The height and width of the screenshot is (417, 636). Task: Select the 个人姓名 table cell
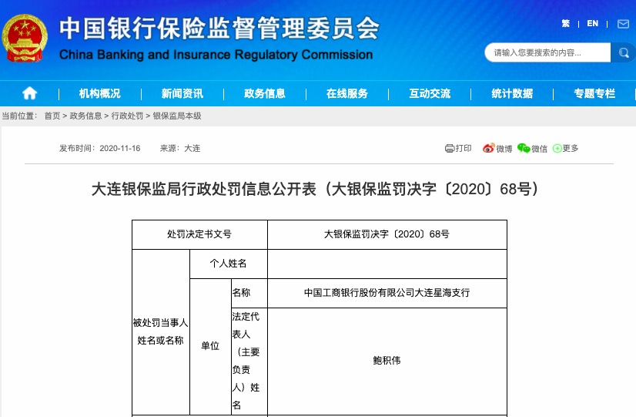(229, 264)
